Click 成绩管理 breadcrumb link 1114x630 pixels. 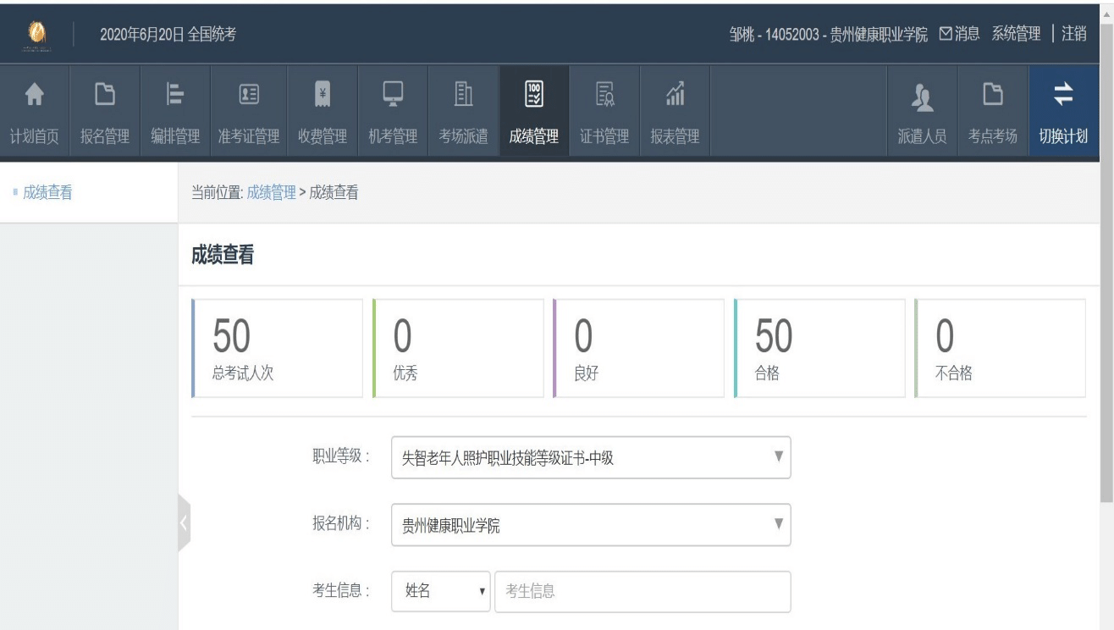271,192
